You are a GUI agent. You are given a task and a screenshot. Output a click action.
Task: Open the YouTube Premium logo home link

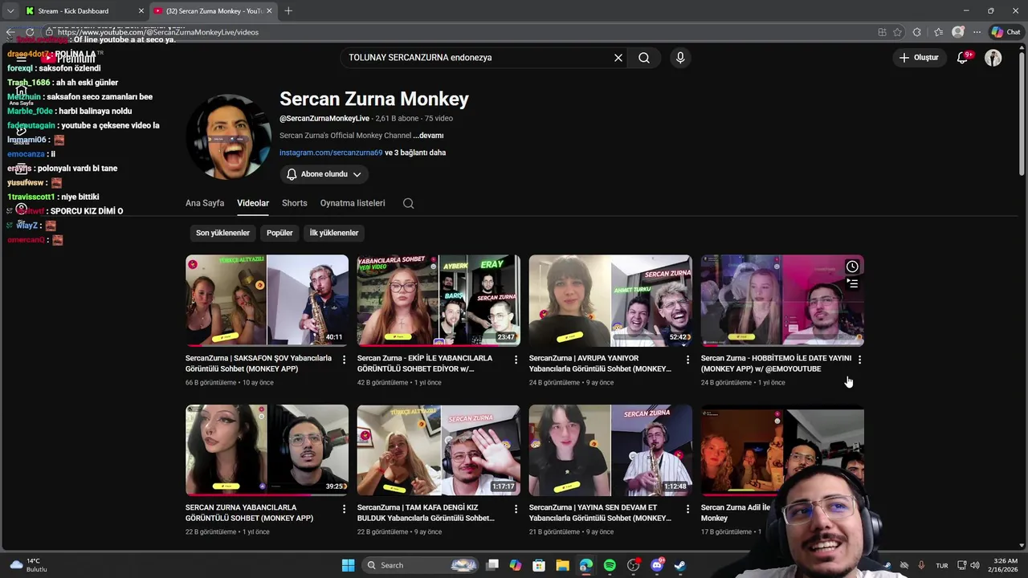(x=68, y=58)
